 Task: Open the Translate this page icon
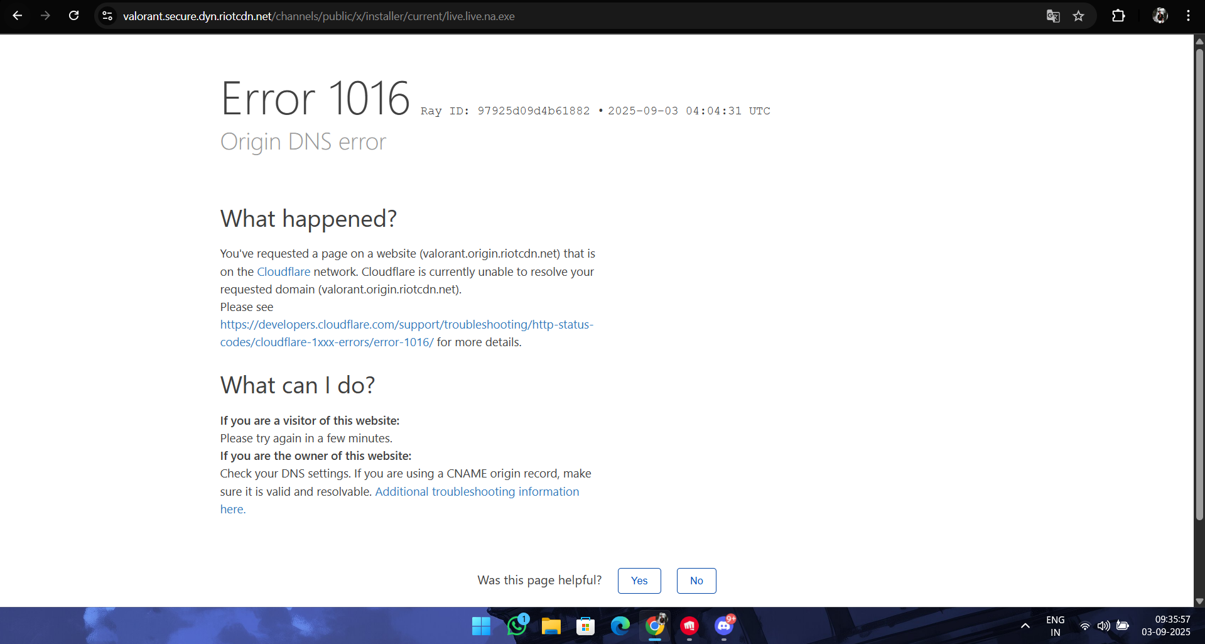1053,16
